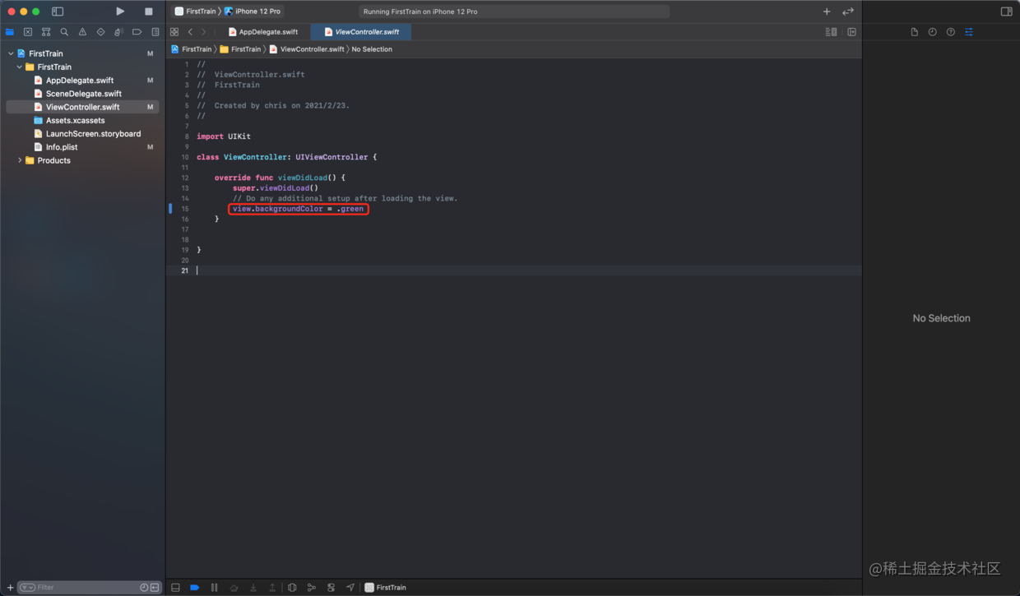1020x596 pixels.
Task: Open FirstTrain project in jump bar
Action: (x=191, y=49)
